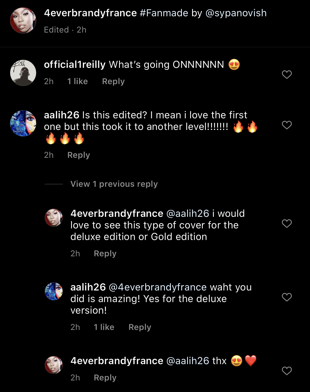This screenshot has width=310, height=392.
Task: Open the @sypanovish mention link
Action: click(x=236, y=13)
